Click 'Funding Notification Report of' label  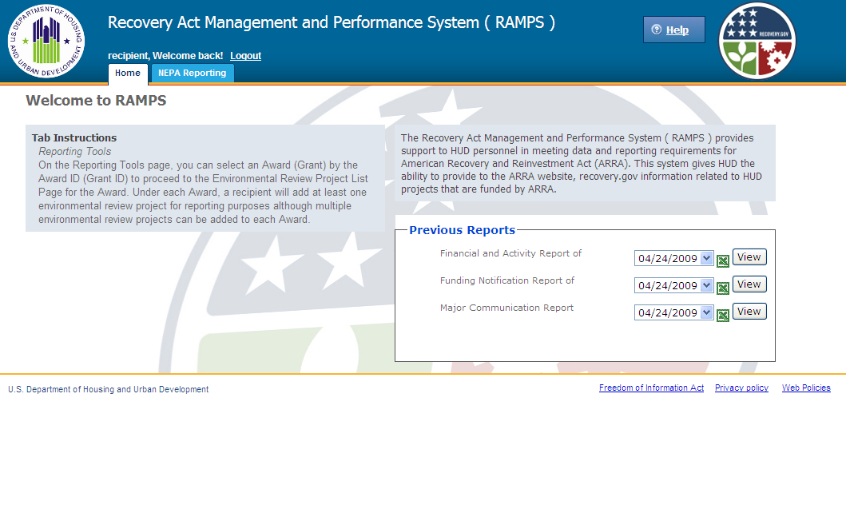click(507, 280)
